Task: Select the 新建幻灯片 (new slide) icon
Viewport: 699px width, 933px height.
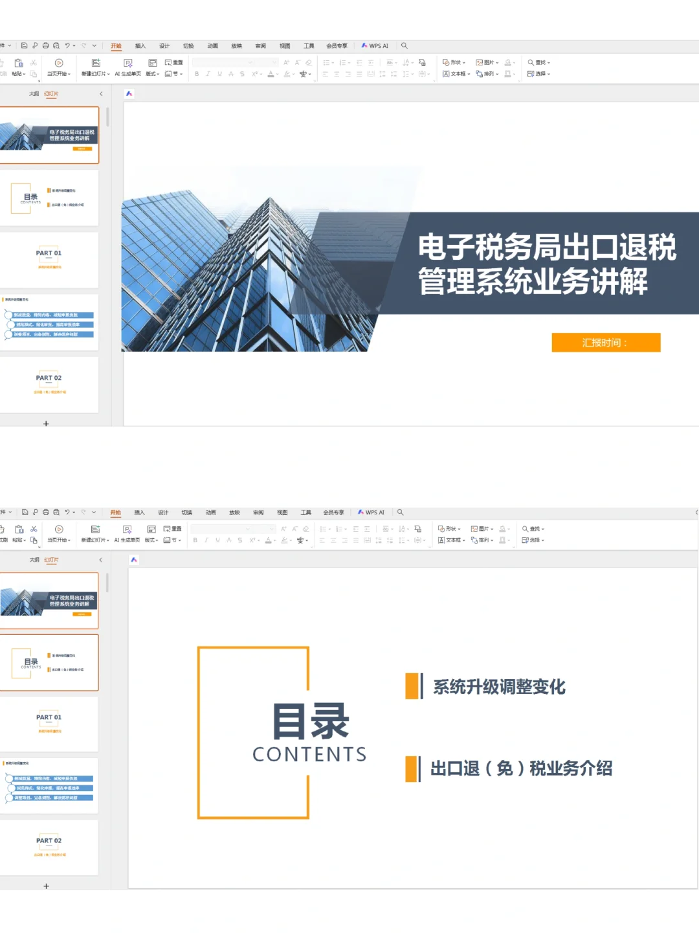Action: pos(96,62)
